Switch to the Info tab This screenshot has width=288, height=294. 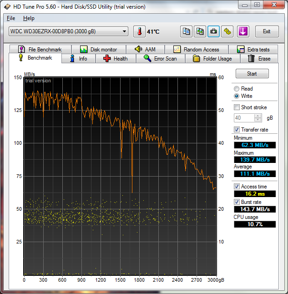79,59
